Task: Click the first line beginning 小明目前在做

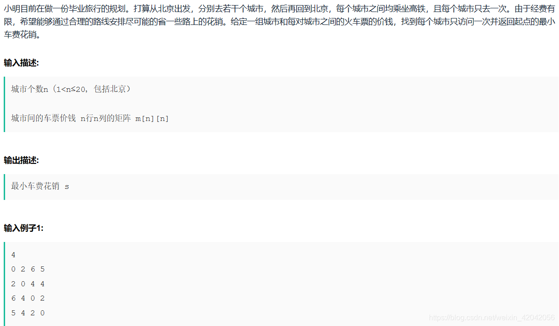Action: (x=279, y=8)
